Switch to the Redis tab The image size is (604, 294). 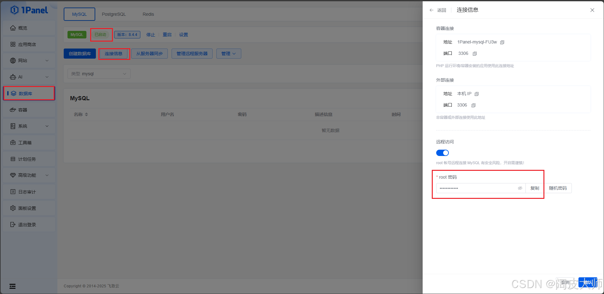point(148,14)
